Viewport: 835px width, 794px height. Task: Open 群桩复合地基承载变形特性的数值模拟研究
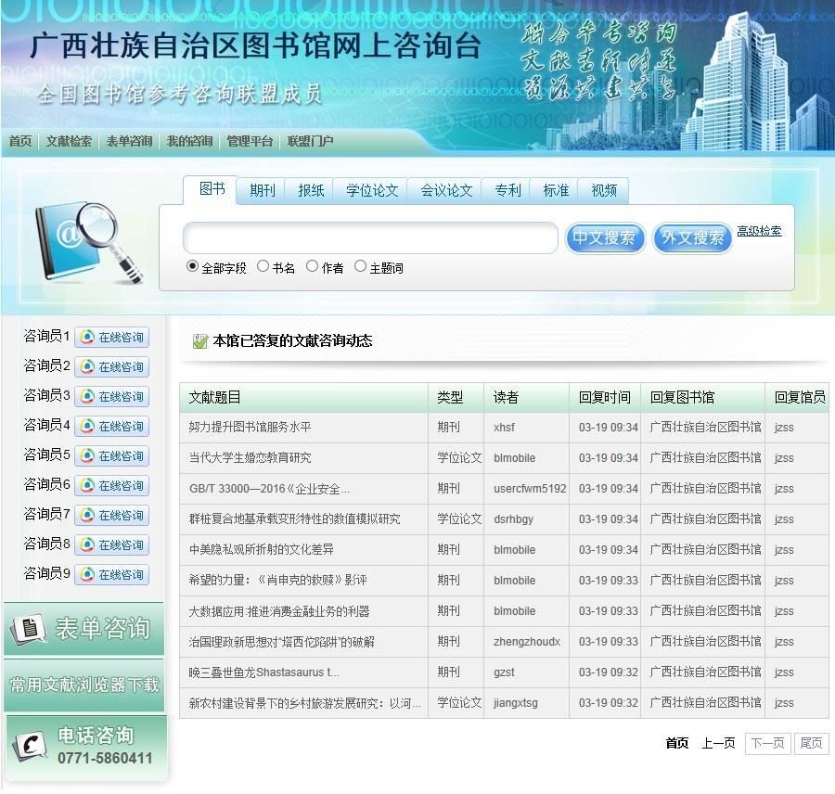(294, 519)
